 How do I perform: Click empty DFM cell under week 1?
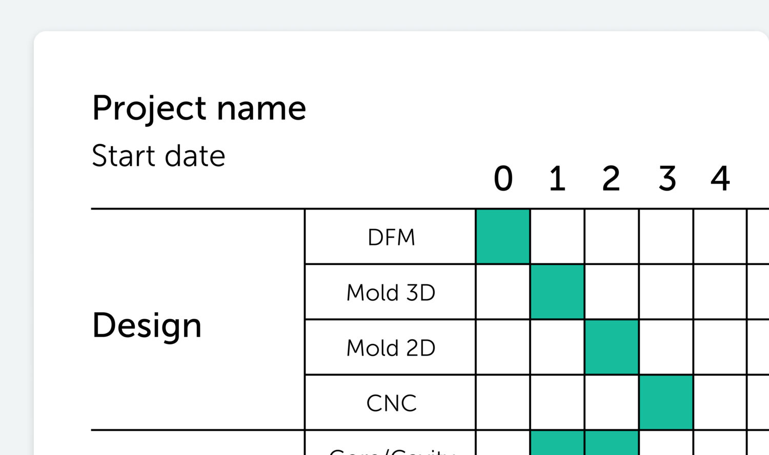[x=557, y=237]
